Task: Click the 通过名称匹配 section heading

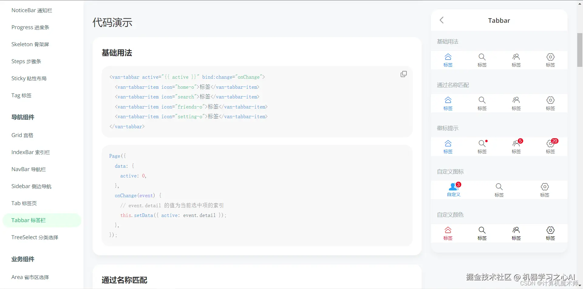Action: (x=124, y=280)
